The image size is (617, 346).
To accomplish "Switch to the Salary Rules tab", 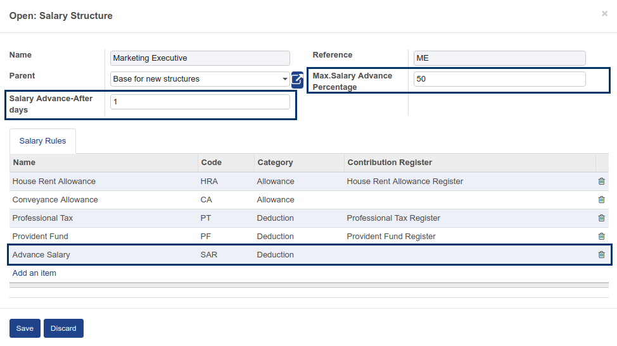I will pyautogui.click(x=42, y=141).
